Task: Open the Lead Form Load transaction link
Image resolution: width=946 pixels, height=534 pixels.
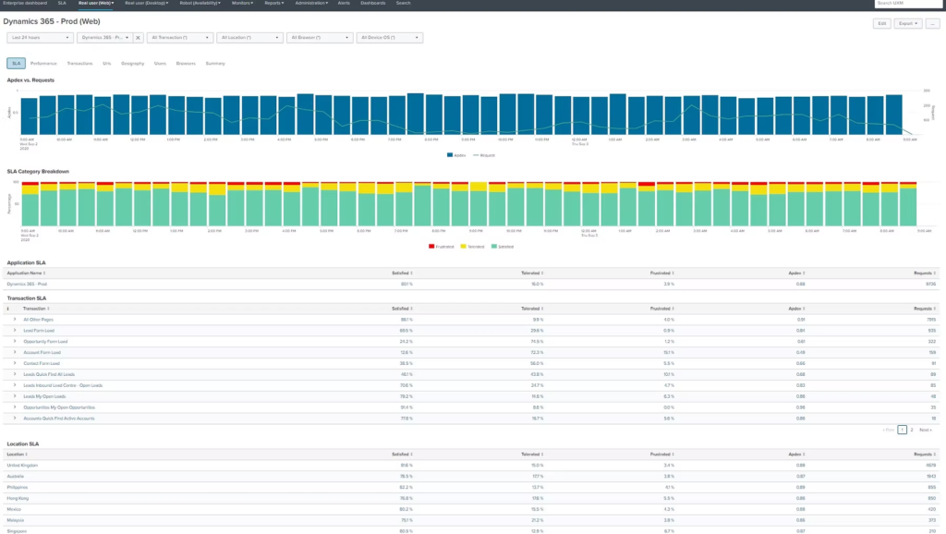Action: (x=39, y=331)
